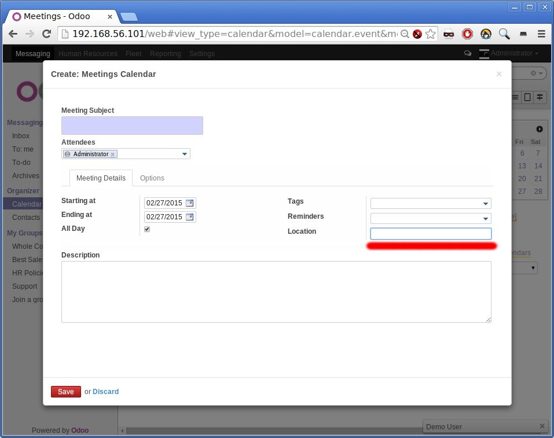The height and width of the screenshot is (438, 554).
Task: Click the red Save button
Action: [x=66, y=392]
